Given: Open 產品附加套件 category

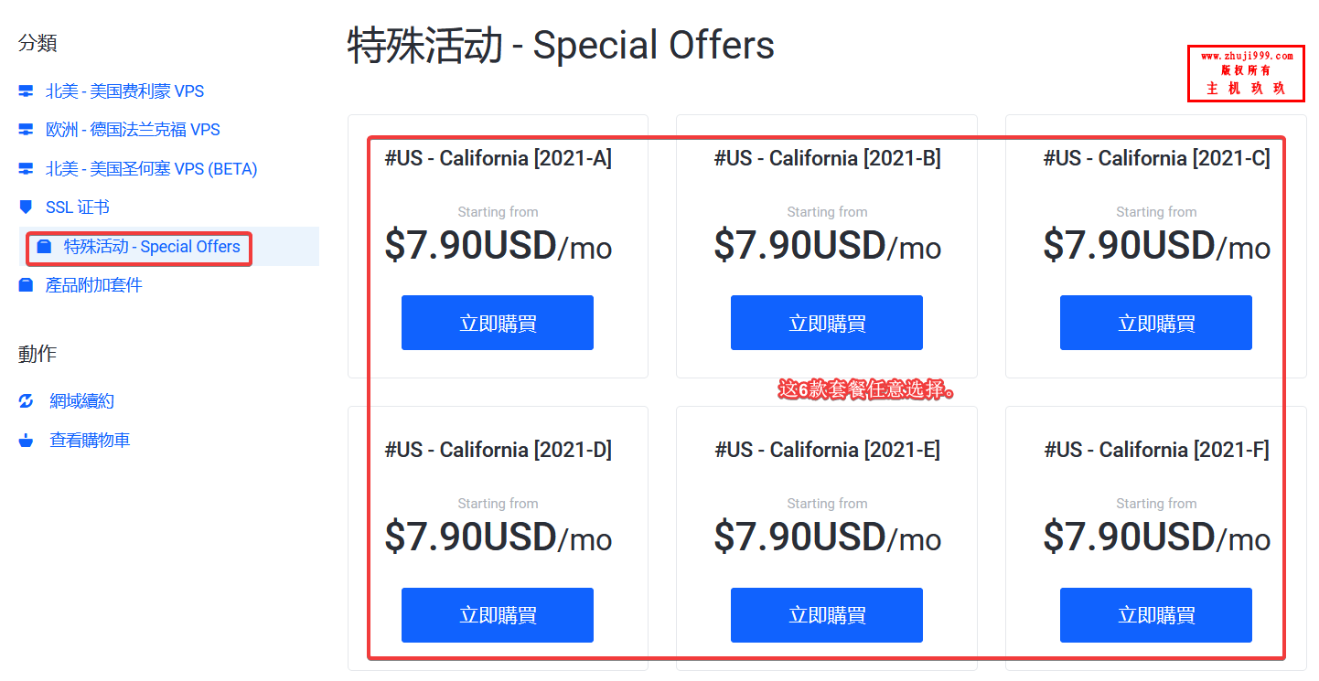Looking at the screenshot, I should (x=94, y=285).
